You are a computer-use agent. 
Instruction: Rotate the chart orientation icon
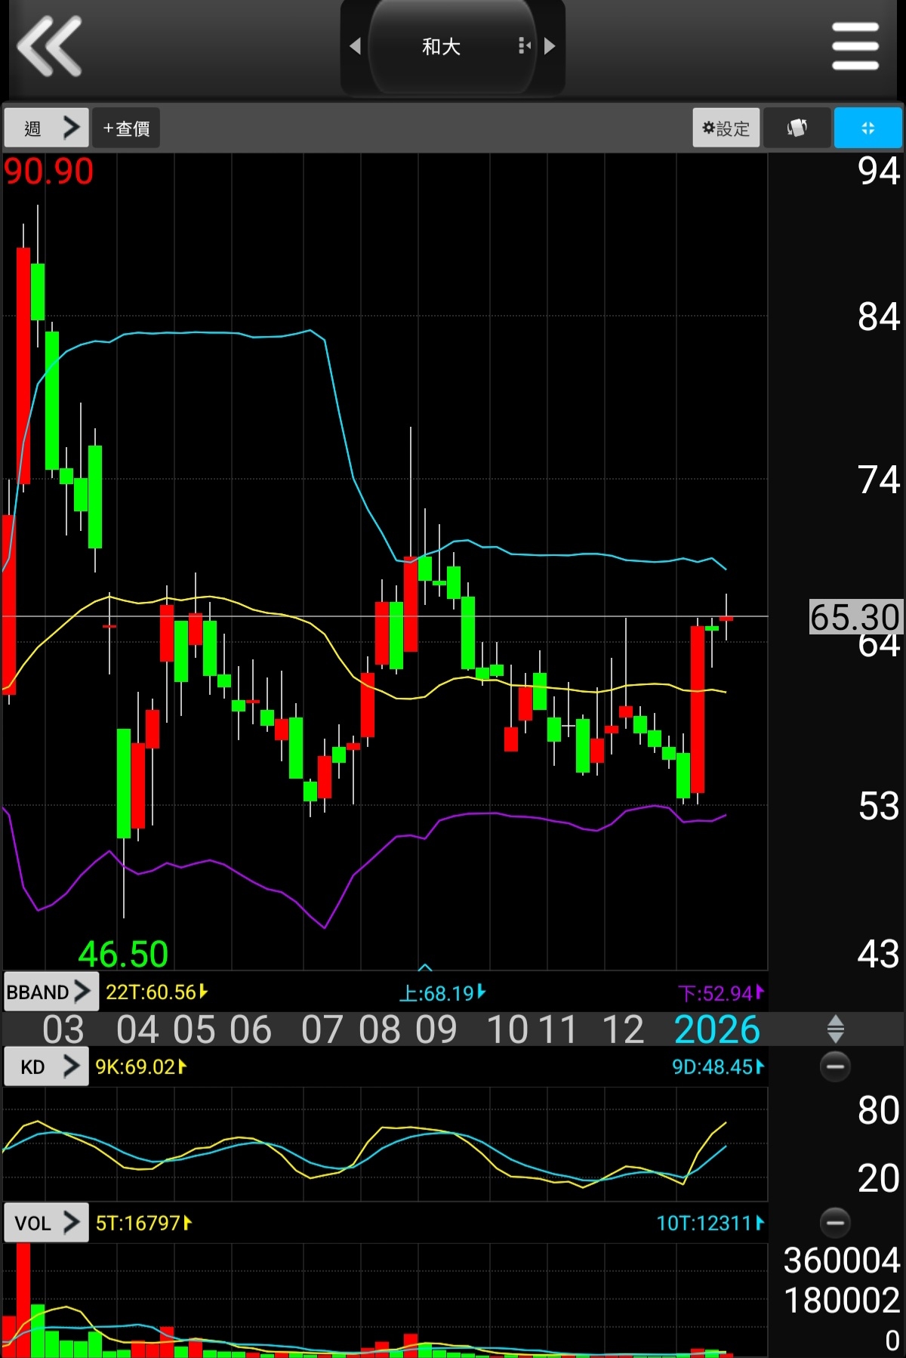(797, 128)
